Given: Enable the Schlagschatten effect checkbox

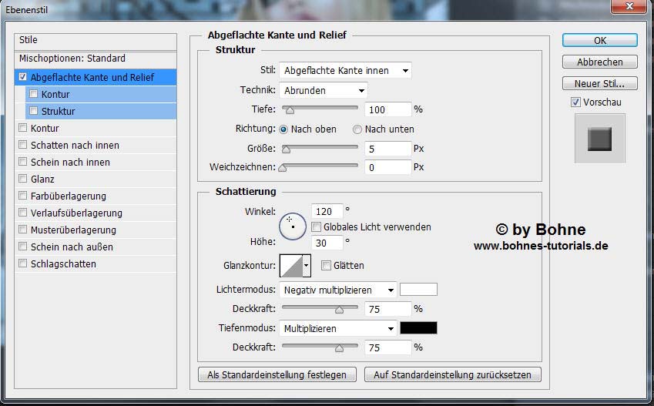Looking at the screenshot, I should (23, 263).
